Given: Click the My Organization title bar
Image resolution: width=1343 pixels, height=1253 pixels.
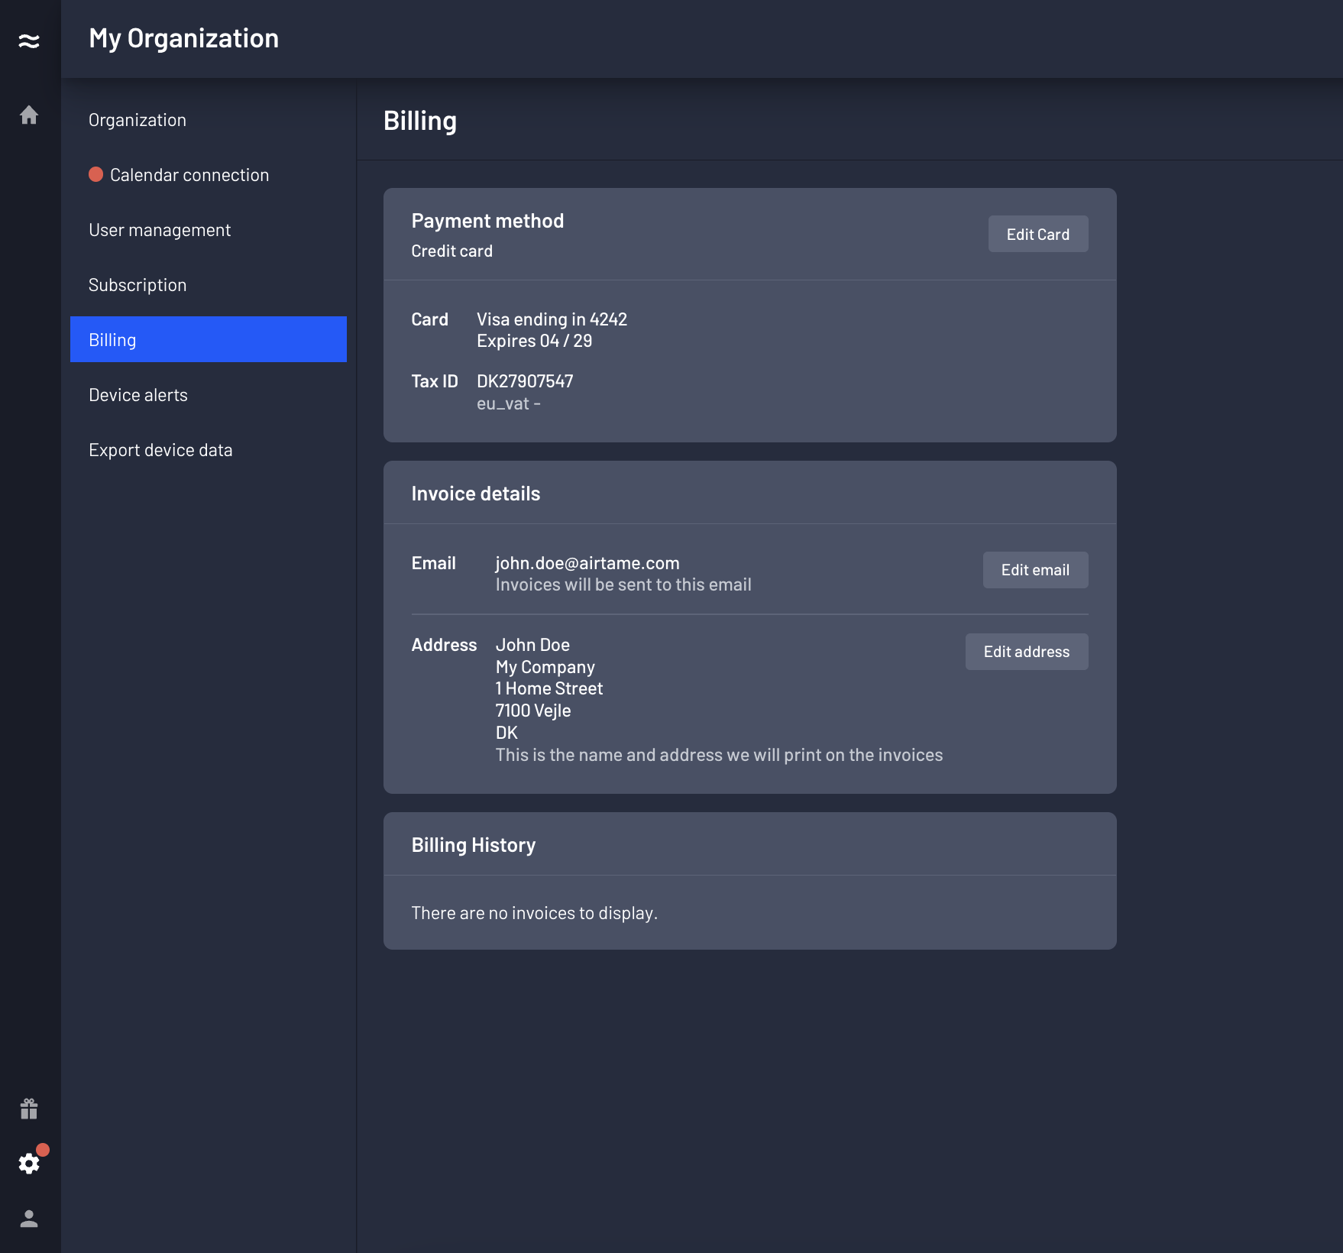Looking at the screenshot, I should 184,38.
